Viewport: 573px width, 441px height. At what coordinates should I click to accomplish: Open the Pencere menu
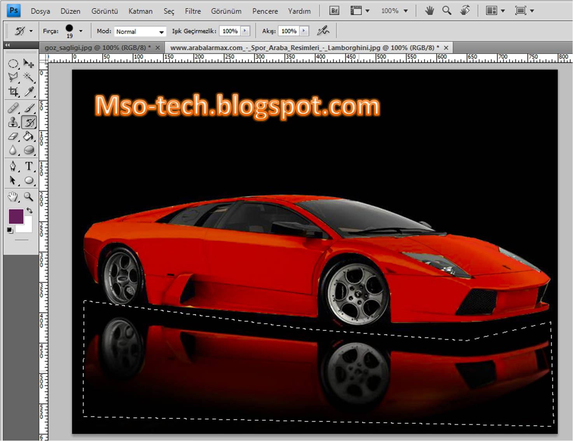(265, 11)
